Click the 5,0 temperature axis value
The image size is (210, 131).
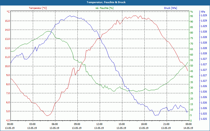click(x=8, y=111)
